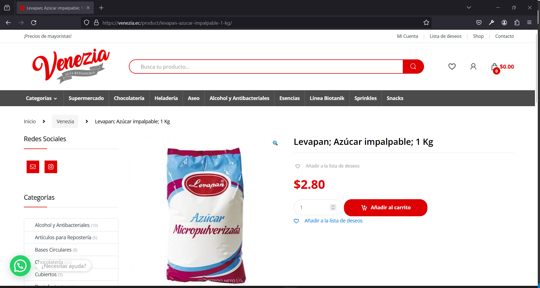Open the Pocket save icon in toolbar
The width and height of the screenshot is (540, 288).
[479, 23]
